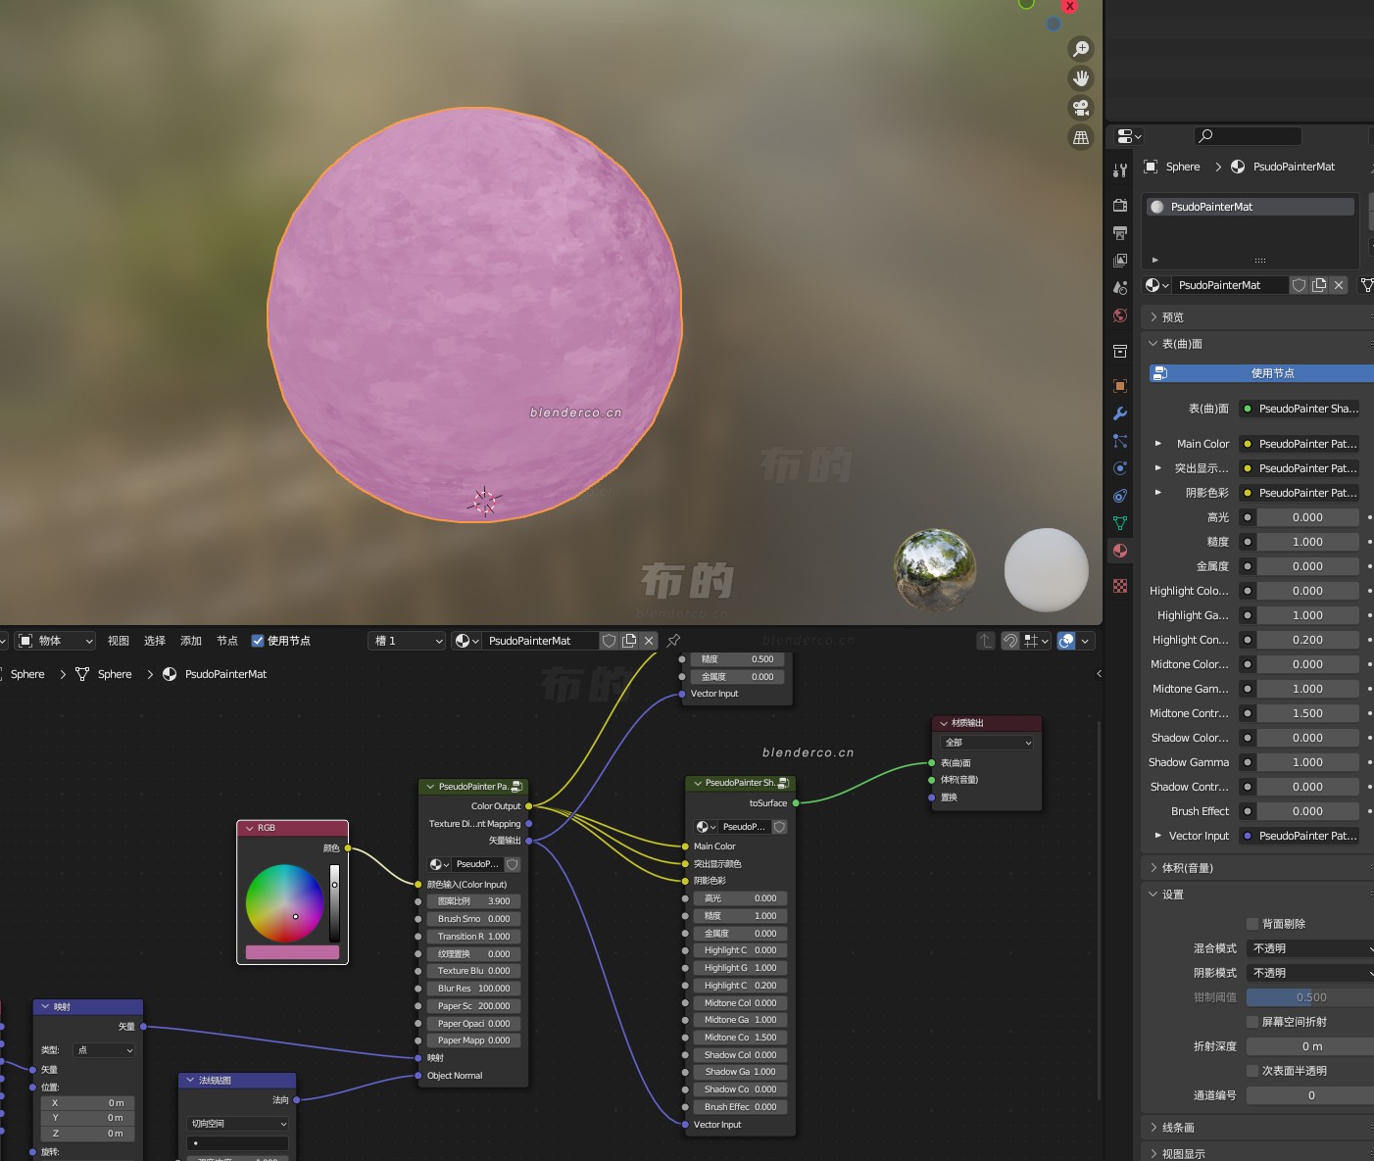The width and height of the screenshot is (1374, 1161).
Task: Open the World properties tab icon
Action: pos(1120,315)
